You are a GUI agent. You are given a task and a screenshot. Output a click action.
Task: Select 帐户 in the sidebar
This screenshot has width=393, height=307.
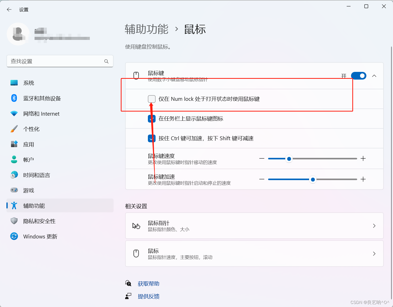pos(60,160)
